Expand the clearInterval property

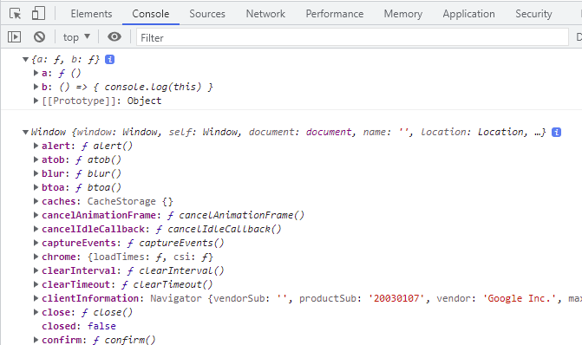36,270
